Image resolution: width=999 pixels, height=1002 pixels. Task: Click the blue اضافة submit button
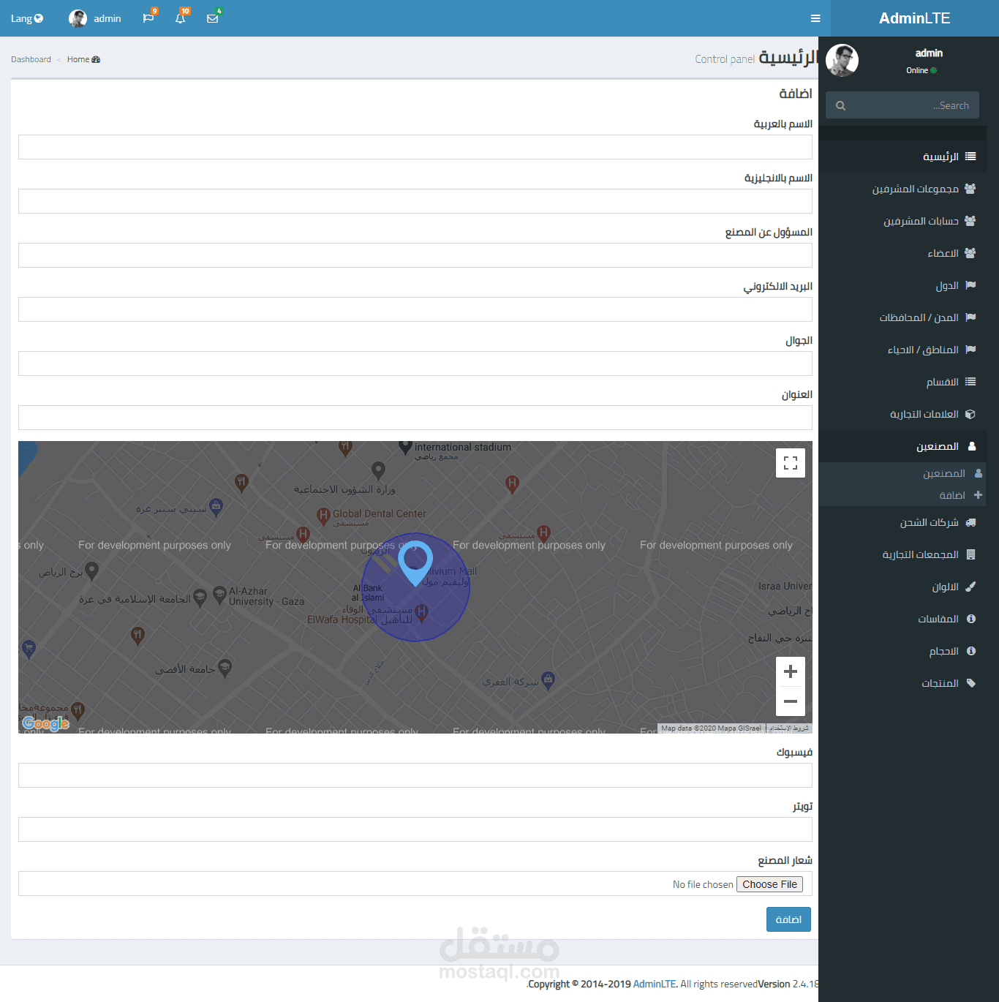coord(788,919)
